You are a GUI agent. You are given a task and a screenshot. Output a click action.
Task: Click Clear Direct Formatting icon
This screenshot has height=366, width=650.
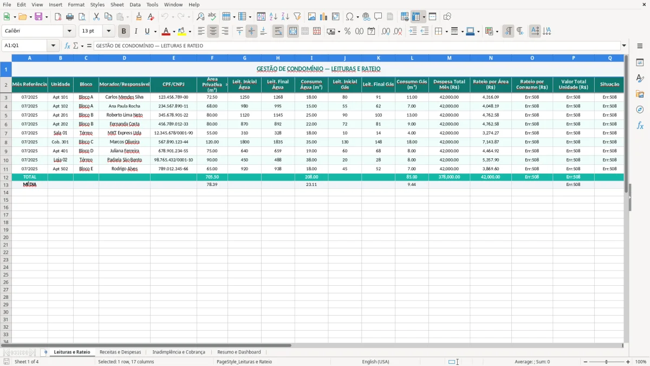151,17
